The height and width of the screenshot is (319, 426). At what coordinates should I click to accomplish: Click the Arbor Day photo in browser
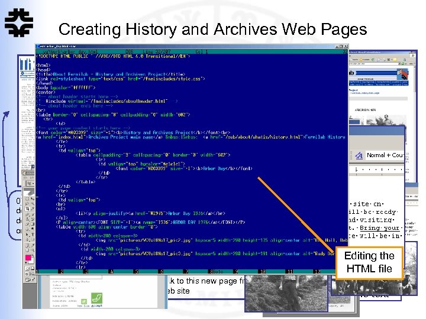coord(386,119)
